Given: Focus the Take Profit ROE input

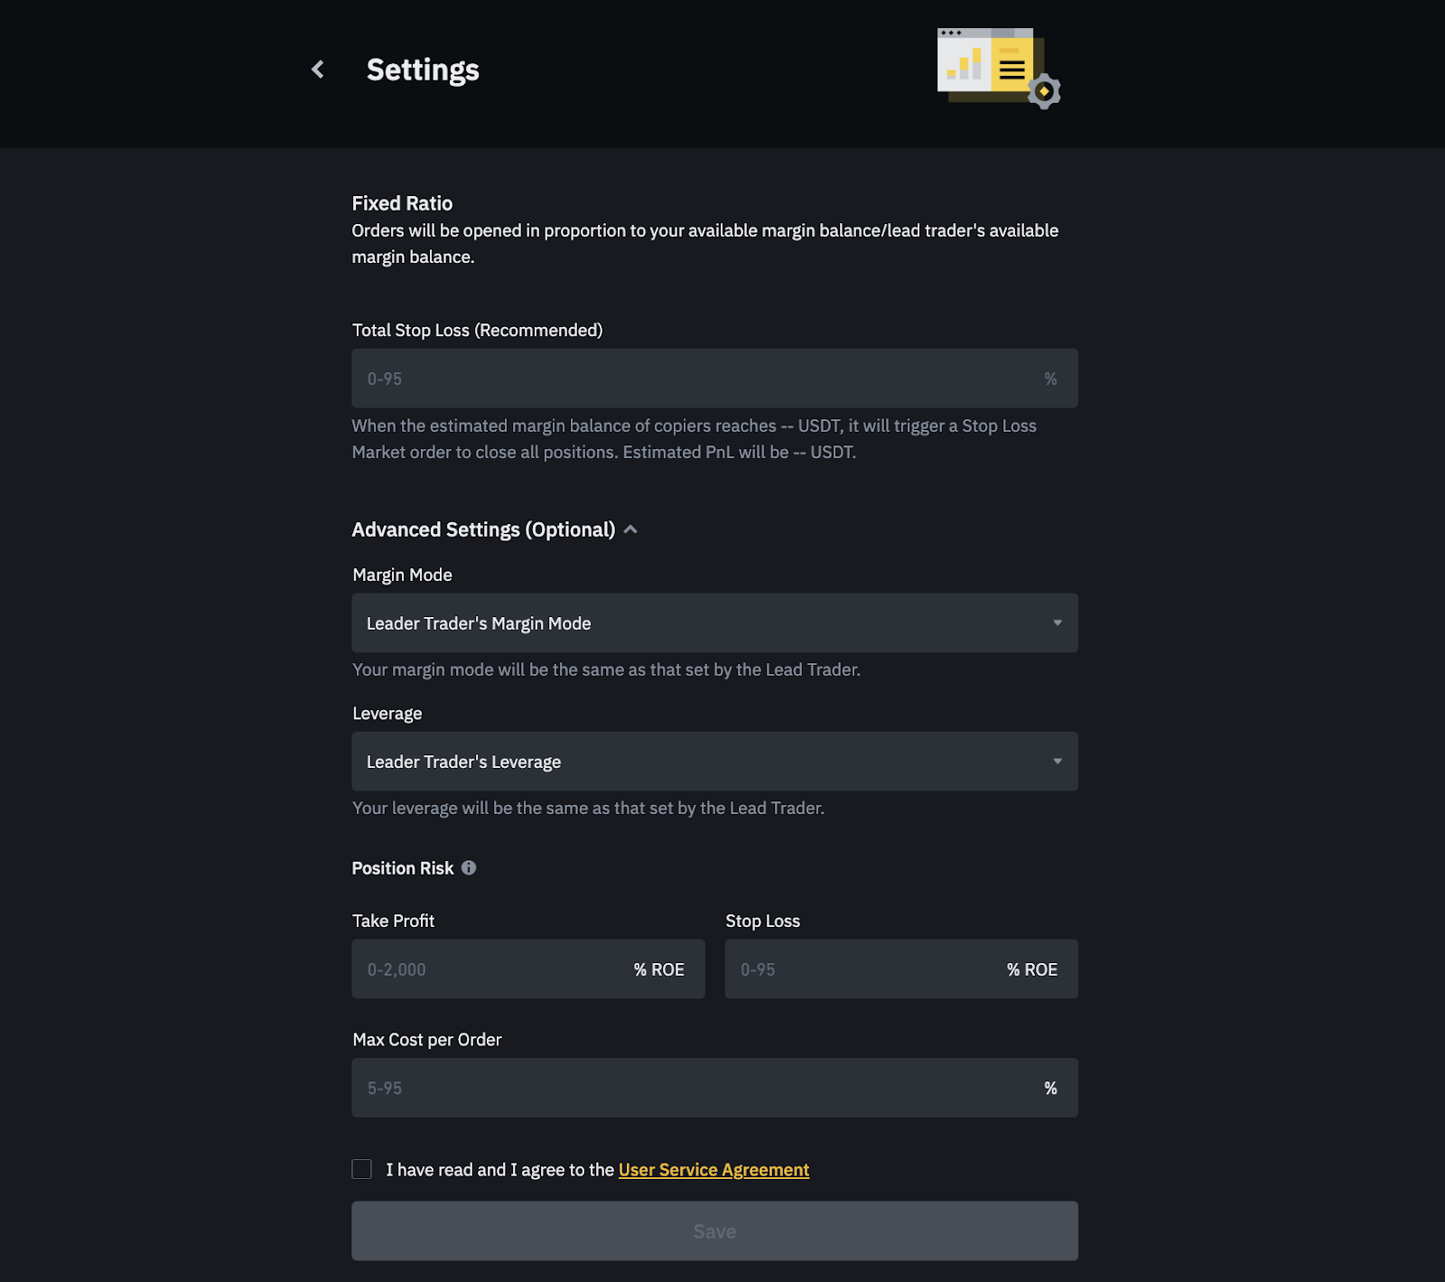Looking at the screenshot, I should pos(527,969).
